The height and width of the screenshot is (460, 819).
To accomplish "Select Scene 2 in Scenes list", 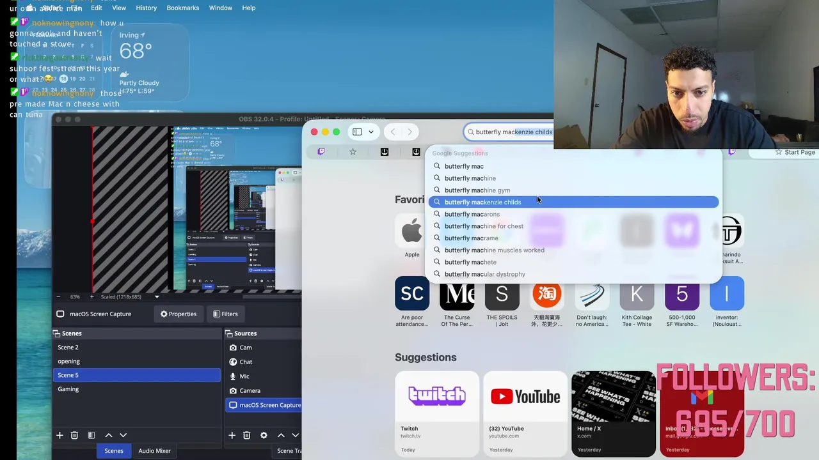I will 137,348.
